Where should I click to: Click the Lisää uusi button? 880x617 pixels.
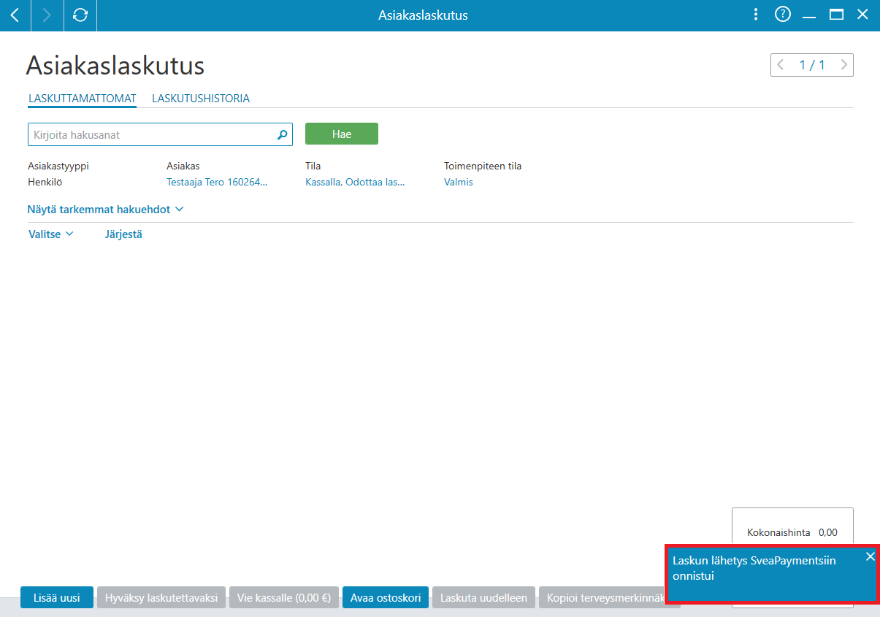(x=57, y=597)
